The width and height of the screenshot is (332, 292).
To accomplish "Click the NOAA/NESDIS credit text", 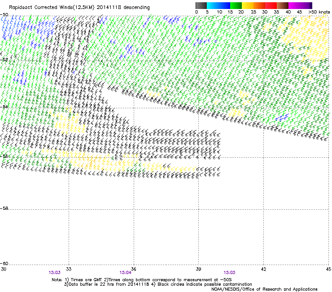I will tap(264, 289).
